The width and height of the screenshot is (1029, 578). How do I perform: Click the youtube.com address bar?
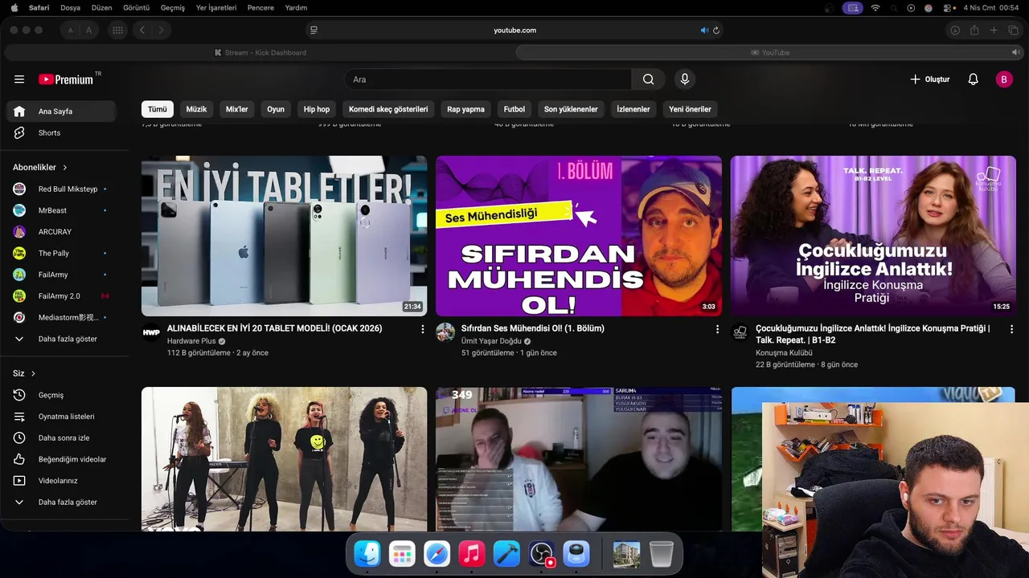pyautogui.click(x=514, y=31)
